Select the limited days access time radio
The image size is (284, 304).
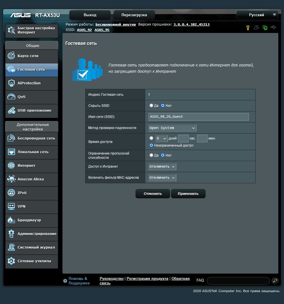point(151,138)
